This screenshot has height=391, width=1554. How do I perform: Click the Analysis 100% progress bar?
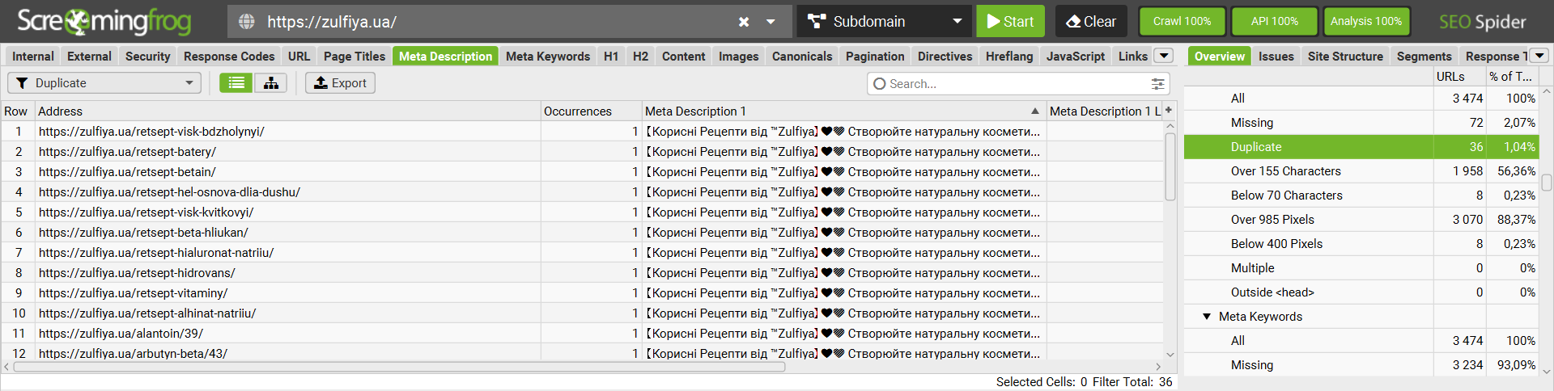(1365, 22)
